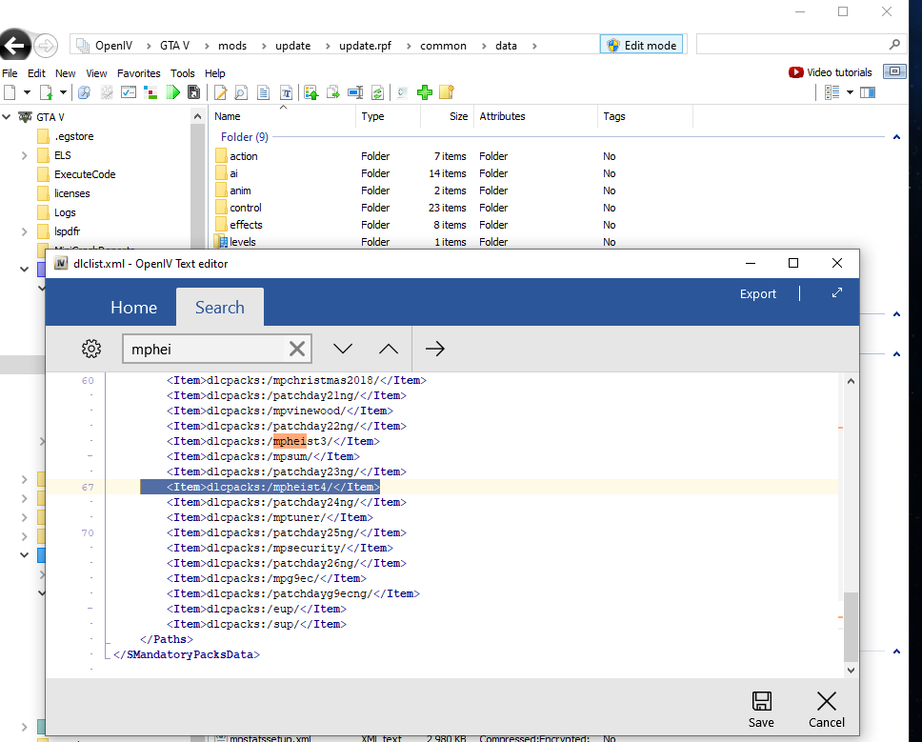This screenshot has height=742, width=922.
Task: Jump to the previous search match
Action: (x=389, y=349)
